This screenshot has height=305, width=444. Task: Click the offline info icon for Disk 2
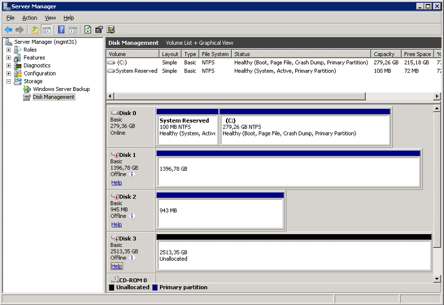[132, 216]
